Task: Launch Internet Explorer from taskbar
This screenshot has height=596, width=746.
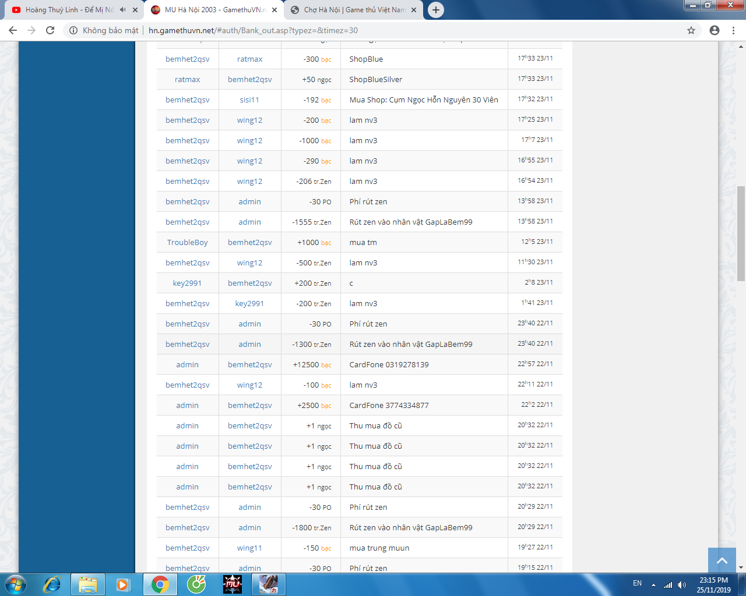Action: (x=52, y=584)
